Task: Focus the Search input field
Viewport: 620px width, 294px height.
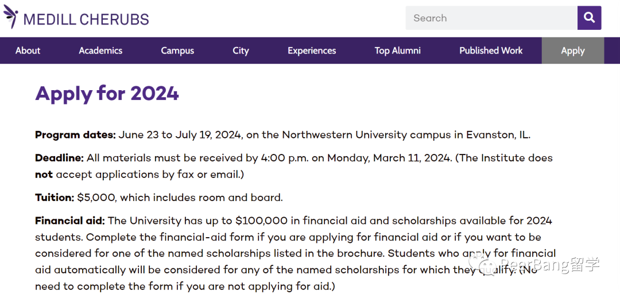Action: (491, 18)
